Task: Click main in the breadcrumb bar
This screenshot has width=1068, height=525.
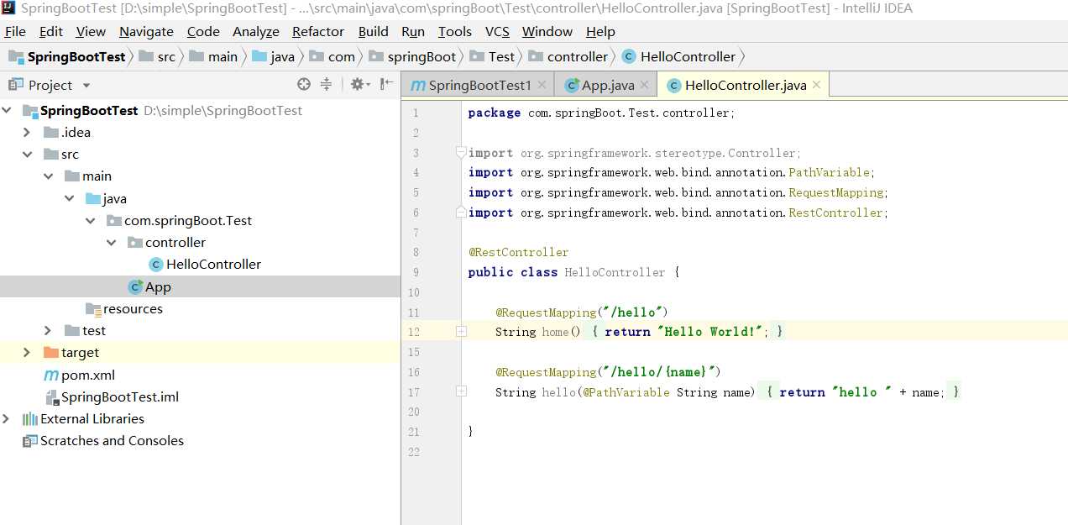Action: point(222,57)
